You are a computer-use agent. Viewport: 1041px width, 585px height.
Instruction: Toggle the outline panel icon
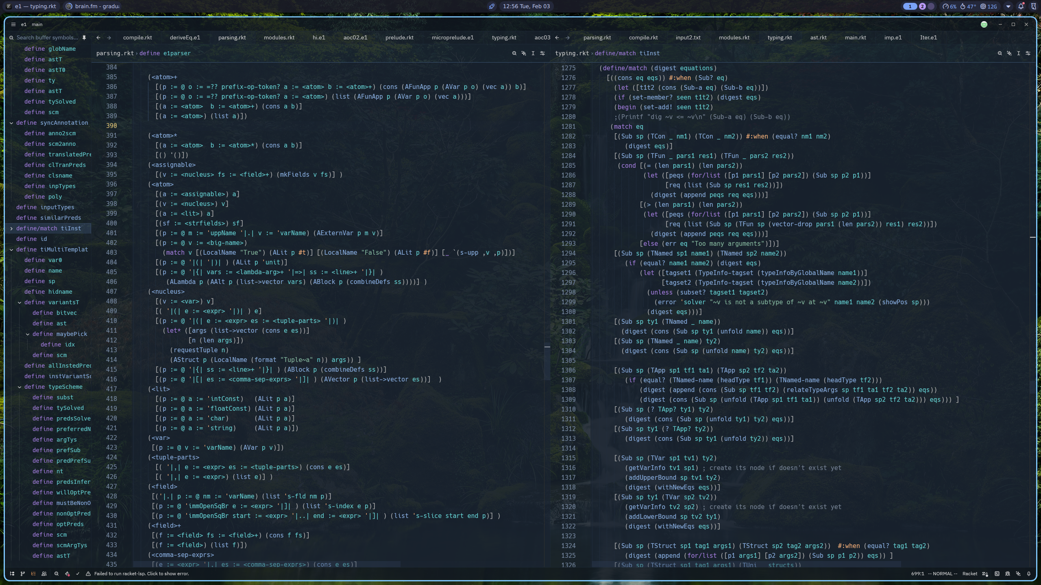click(33, 574)
